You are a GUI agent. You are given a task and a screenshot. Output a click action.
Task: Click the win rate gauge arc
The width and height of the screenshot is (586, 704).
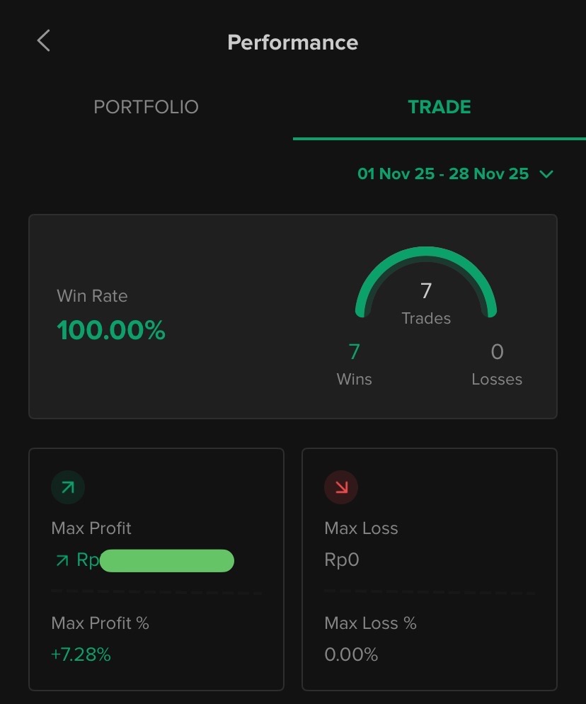click(425, 259)
